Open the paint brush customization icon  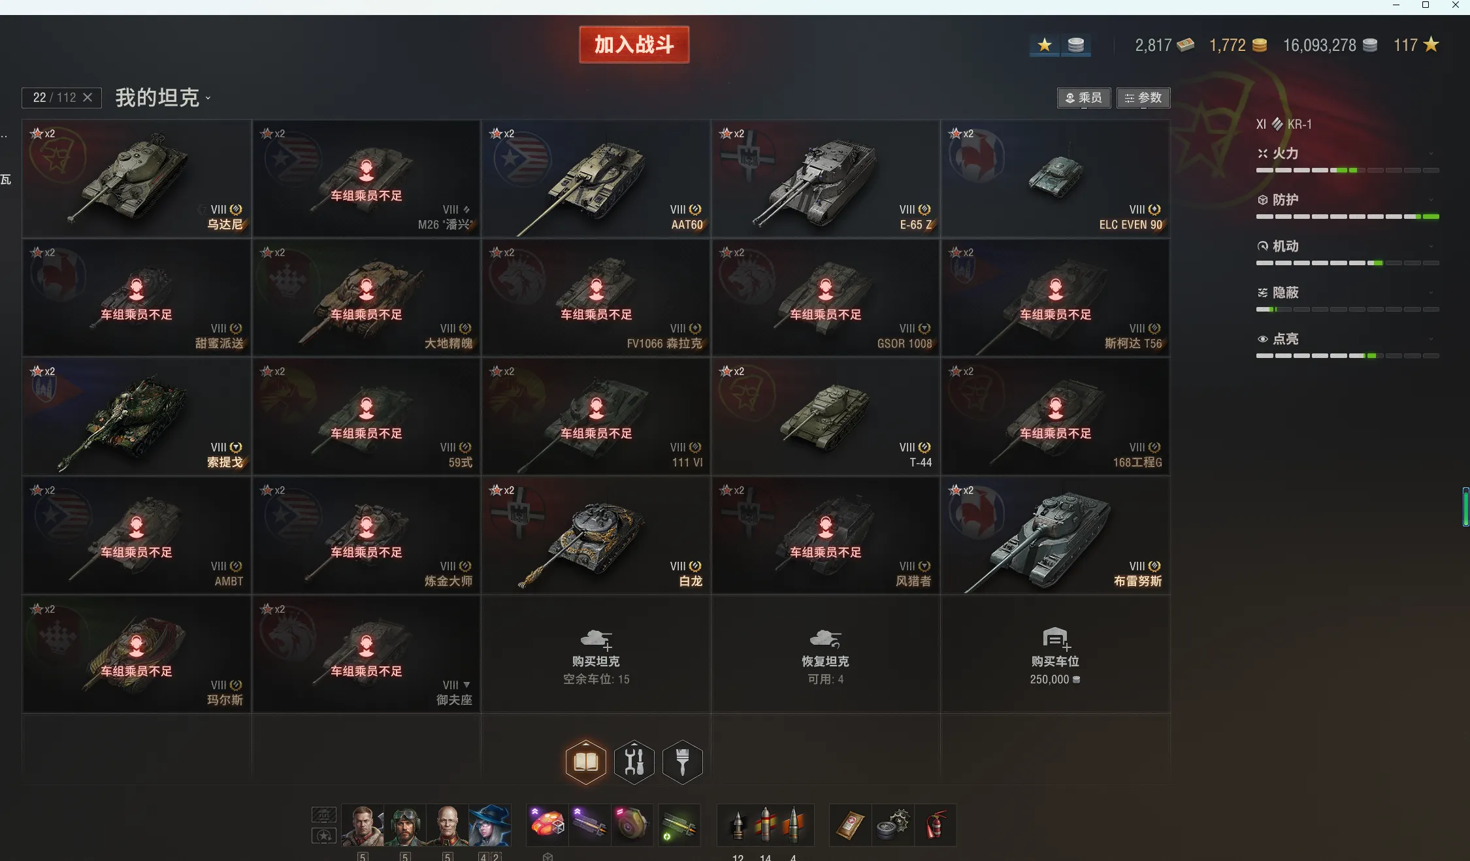point(682,762)
